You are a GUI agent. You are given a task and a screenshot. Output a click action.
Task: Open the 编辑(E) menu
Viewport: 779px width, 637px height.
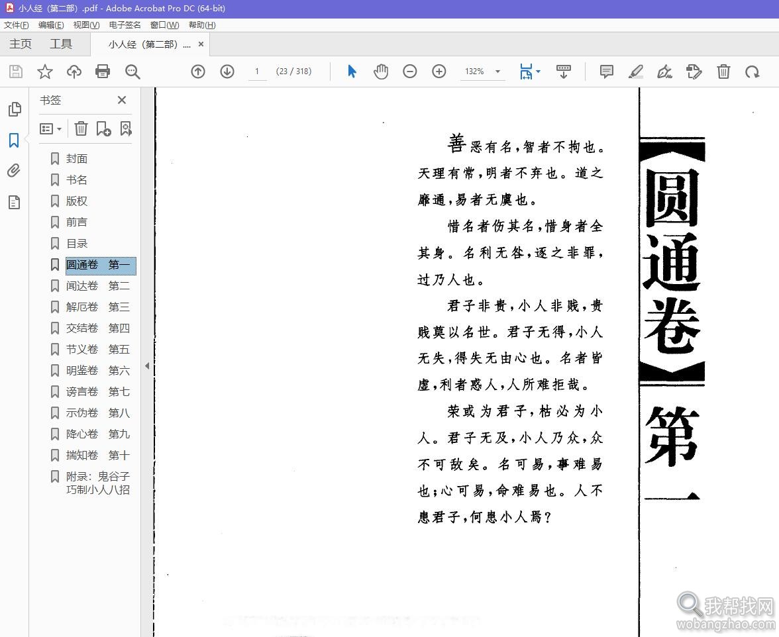click(51, 24)
